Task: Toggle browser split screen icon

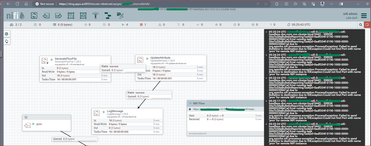Action: (x=286, y=4)
